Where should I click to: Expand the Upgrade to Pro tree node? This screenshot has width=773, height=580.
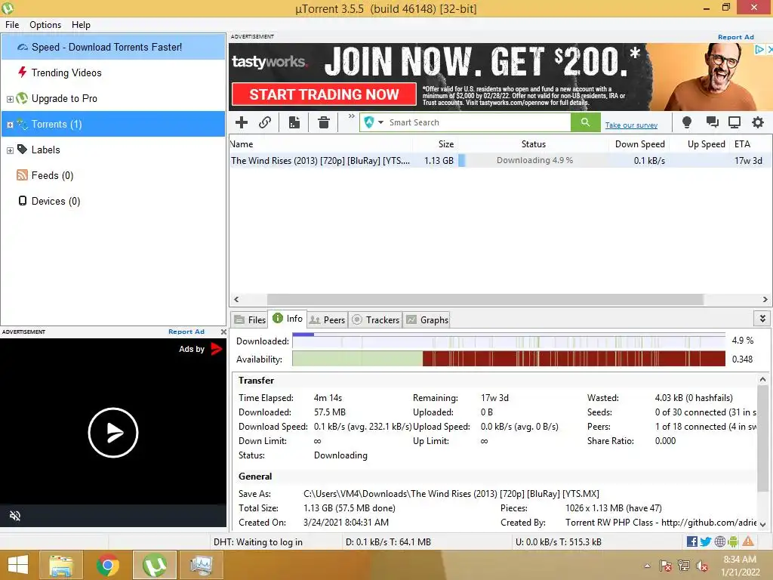(10, 99)
